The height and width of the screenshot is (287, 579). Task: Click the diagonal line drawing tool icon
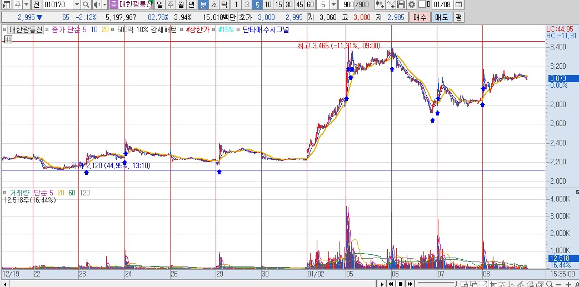pyautogui.click(x=521, y=284)
